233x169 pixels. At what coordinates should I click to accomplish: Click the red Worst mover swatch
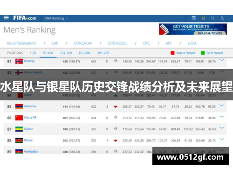coord(172,53)
